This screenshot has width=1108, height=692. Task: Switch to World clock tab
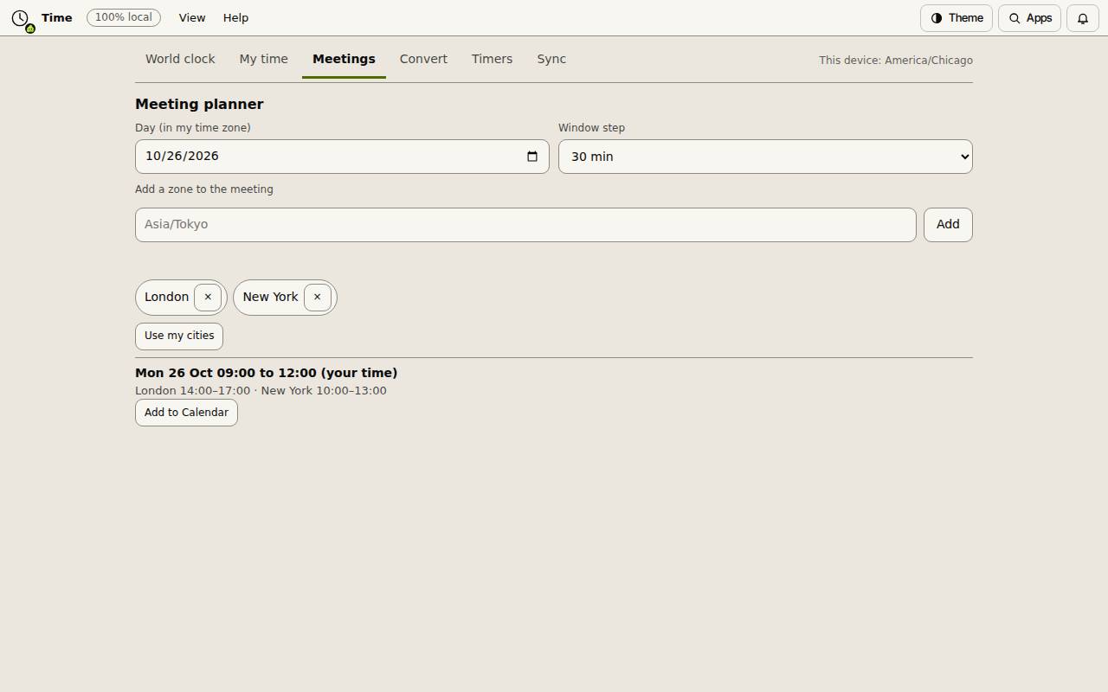(x=180, y=59)
